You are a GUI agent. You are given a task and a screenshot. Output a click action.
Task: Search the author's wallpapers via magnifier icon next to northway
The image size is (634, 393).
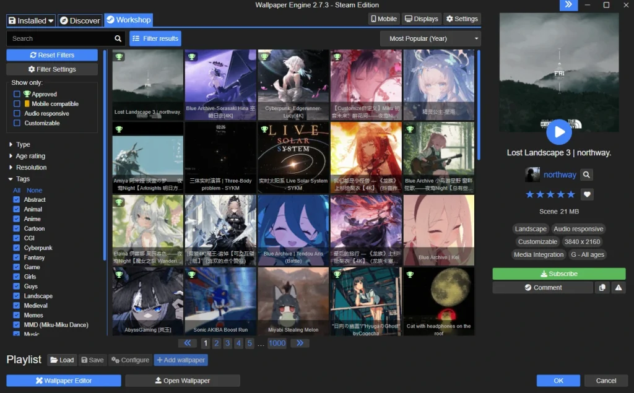586,175
